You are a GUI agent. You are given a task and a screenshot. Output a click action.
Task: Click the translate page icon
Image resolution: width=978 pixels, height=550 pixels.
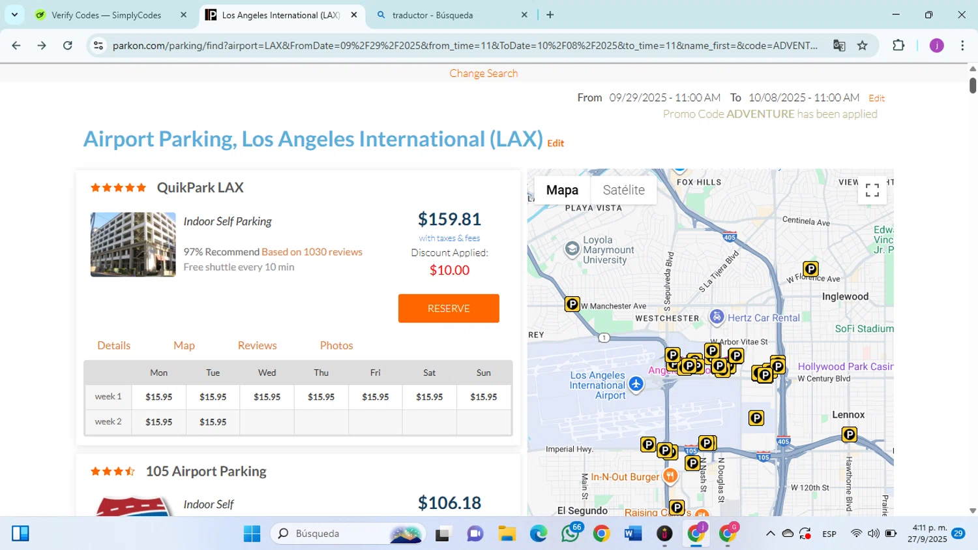click(x=839, y=46)
